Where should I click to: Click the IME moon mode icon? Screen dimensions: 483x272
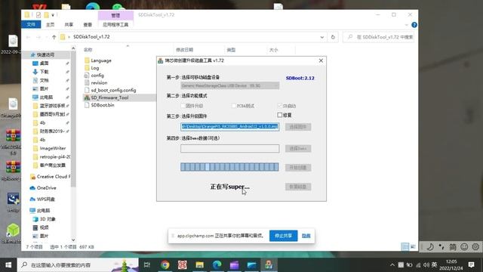[430, 247]
